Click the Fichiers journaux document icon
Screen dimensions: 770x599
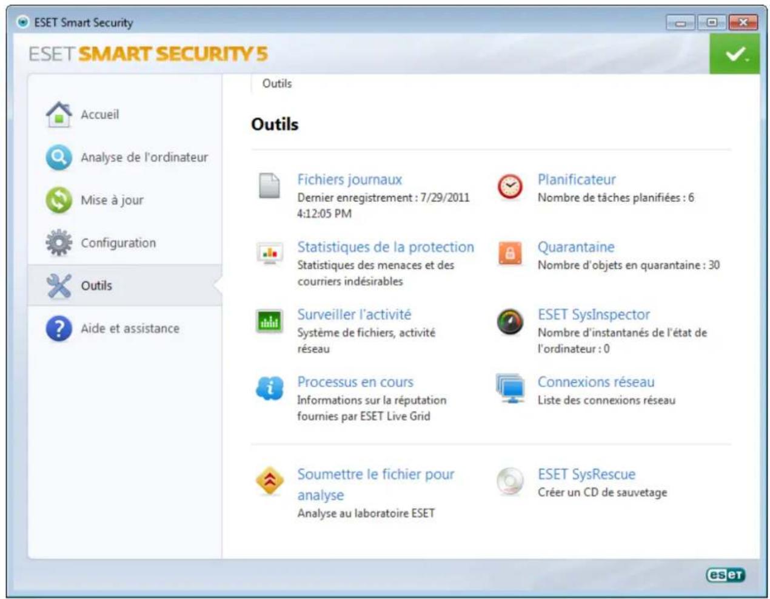point(269,186)
